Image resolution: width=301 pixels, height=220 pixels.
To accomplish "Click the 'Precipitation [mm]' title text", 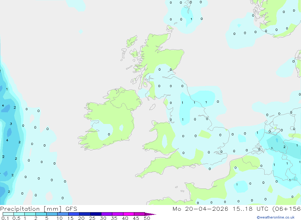I will (31, 209).
